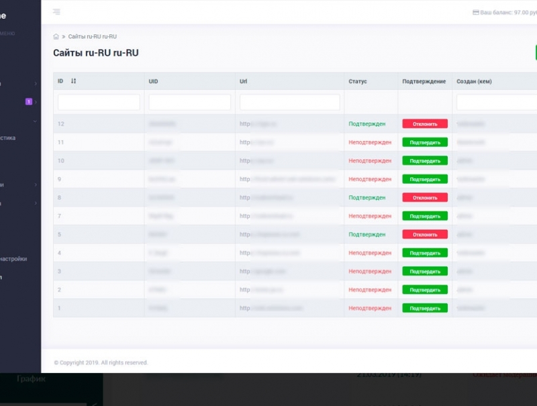Click Подтвержден status in row 5

pos(367,235)
